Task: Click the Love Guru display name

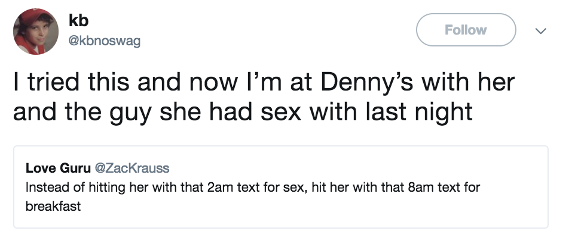Action: coord(58,168)
